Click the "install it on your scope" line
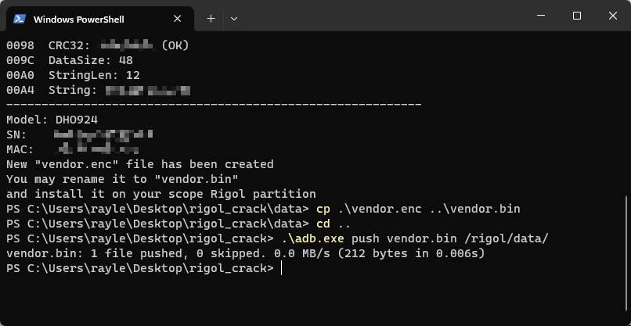Viewport: 631px width, 326px height. [160, 194]
